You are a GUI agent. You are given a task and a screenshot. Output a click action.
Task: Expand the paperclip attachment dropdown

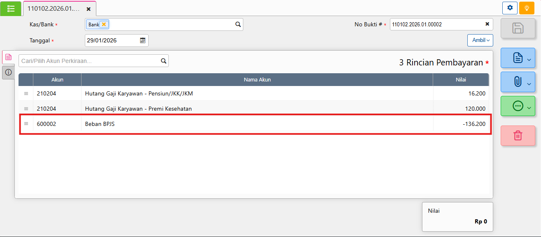(518, 82)
